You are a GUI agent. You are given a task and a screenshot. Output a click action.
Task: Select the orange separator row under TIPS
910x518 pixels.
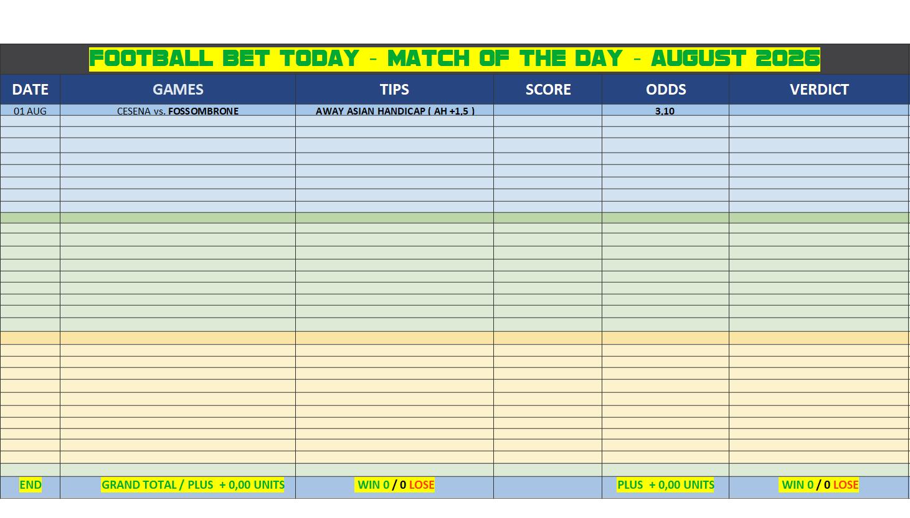(394, 338)
